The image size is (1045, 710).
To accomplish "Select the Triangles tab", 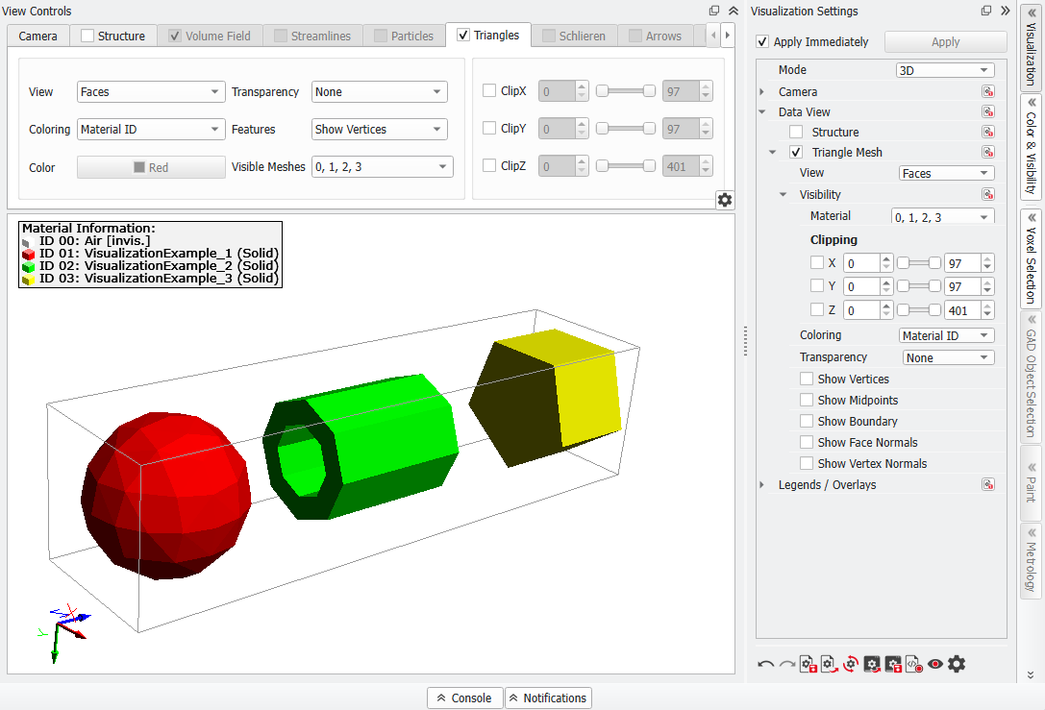I will [x=488, y=36].
